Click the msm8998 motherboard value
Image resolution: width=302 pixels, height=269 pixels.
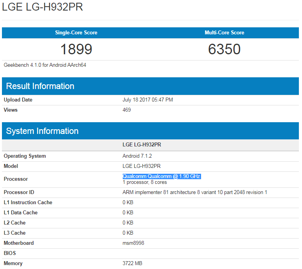133,243
